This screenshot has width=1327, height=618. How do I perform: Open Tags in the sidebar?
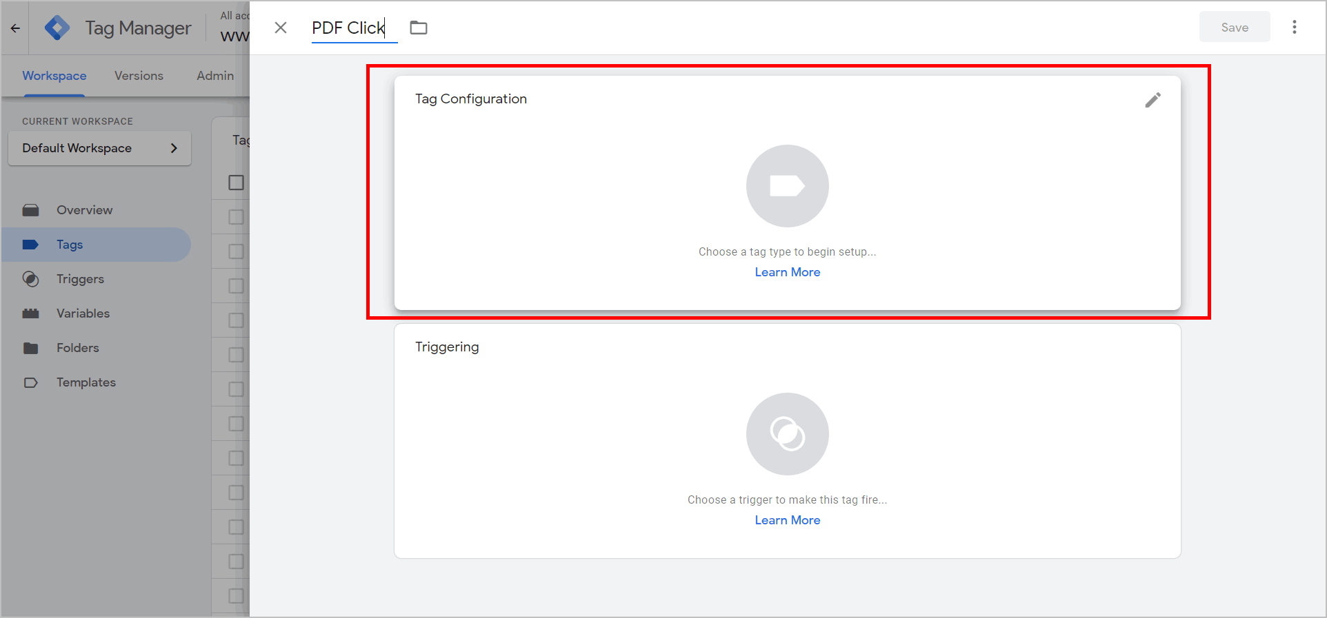point(97,245)
